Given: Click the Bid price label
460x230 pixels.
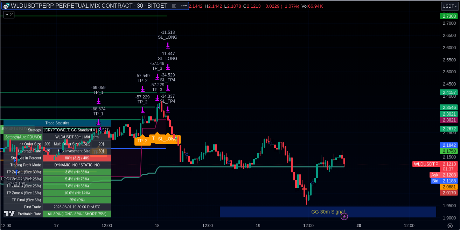Looking at the screenshot, I should (x=435, y=181).
